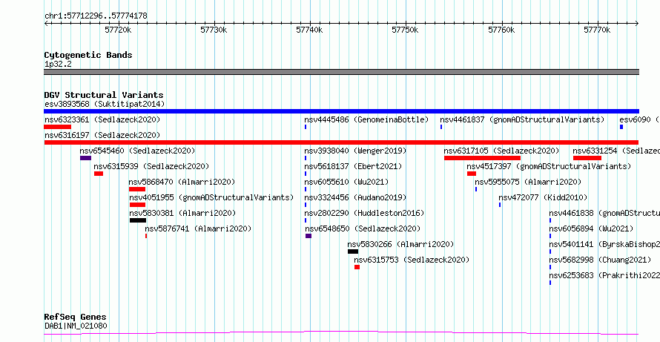The height and width of the screenshot is (342, 660).
Task: Click the 57740k ruler tick label
Action: point(309,30)
